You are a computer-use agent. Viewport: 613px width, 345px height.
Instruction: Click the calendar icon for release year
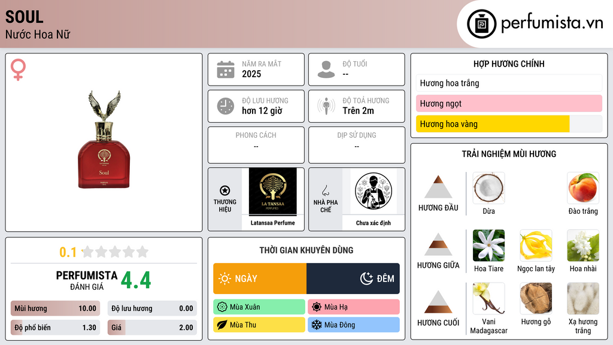tap(226, 69)
